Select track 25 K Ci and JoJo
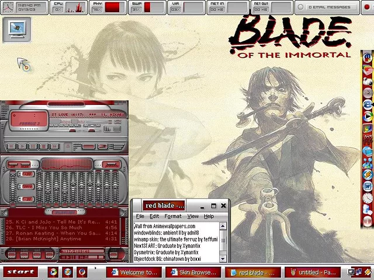This screenshot has height=280, width=374. click(61, 222)
